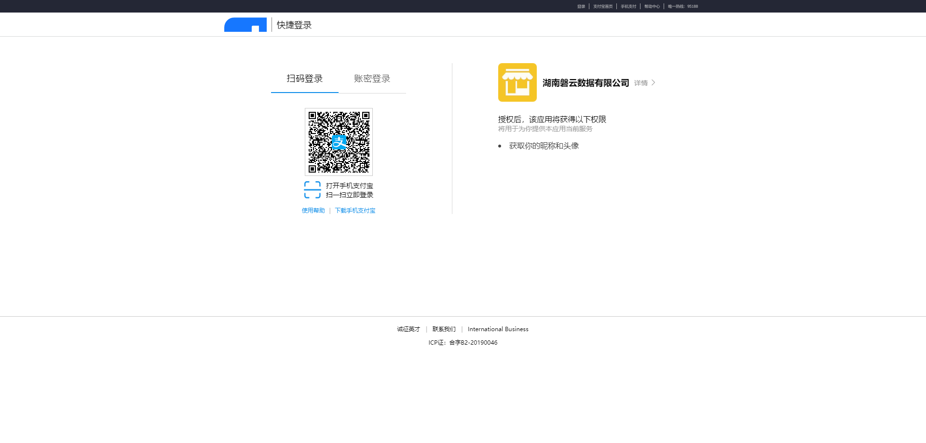
Task: Click the hotline text 唯一热线: 95188
Action: click(x=683, y=6)
